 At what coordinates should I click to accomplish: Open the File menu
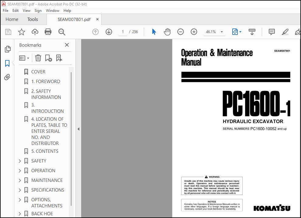coord(5,11)
